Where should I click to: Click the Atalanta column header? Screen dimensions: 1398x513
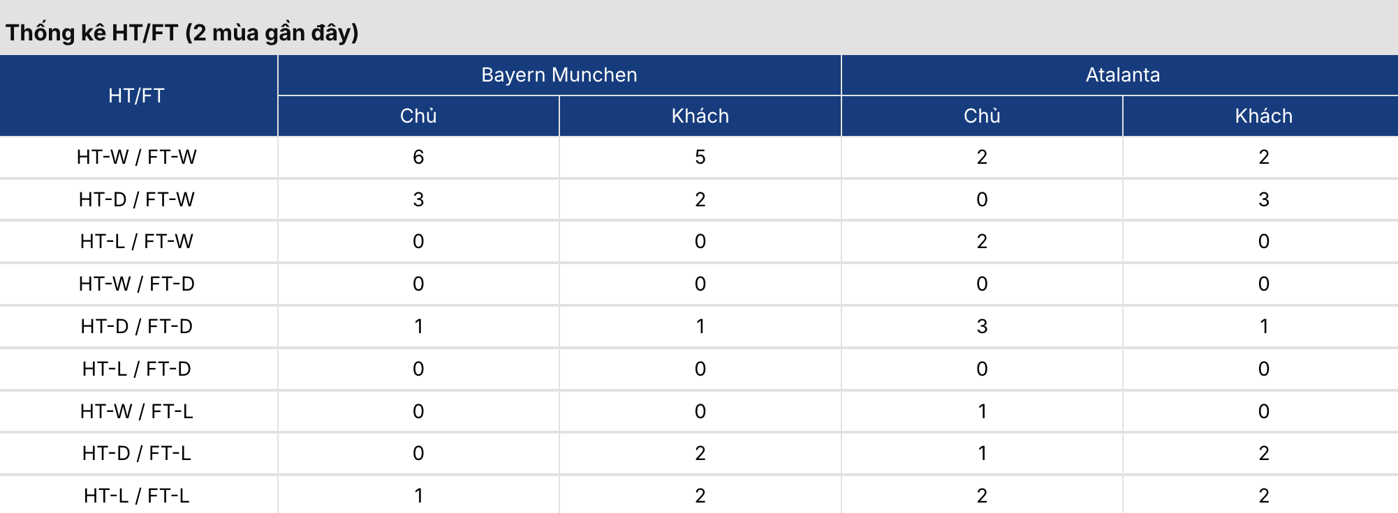[x=1122, y=75]
